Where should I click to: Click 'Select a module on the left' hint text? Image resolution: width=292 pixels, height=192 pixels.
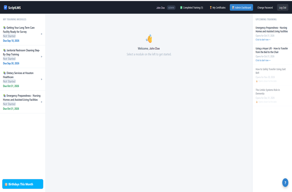coord(149,54)
